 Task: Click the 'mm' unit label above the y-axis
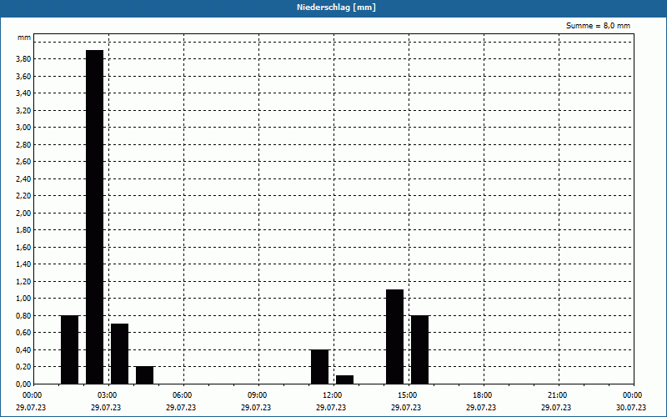[24, 38]
